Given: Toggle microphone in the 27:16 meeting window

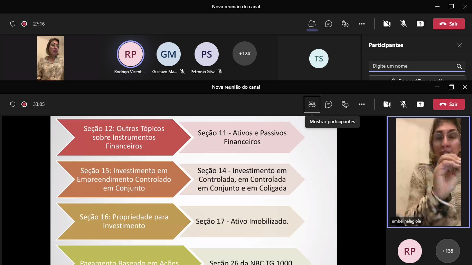Looking at the screenshot, I should pyautogui.click(x=403, y=24).
